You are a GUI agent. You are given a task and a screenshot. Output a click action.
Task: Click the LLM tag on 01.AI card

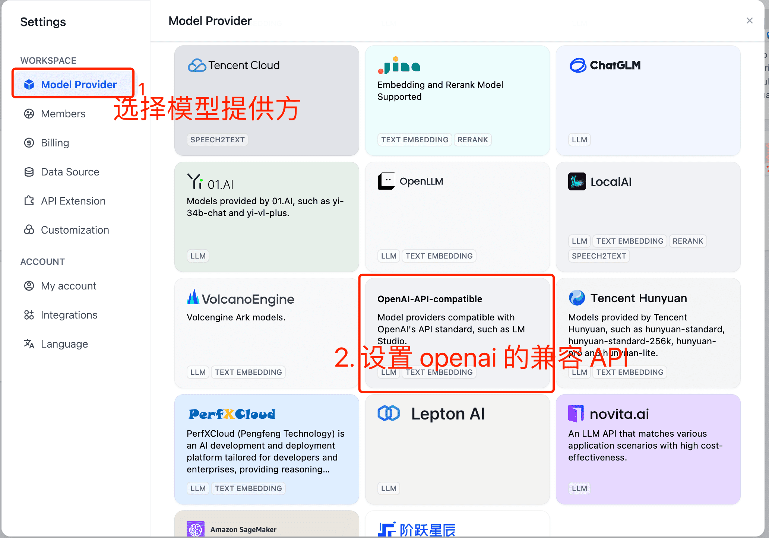tap(198, 256)
